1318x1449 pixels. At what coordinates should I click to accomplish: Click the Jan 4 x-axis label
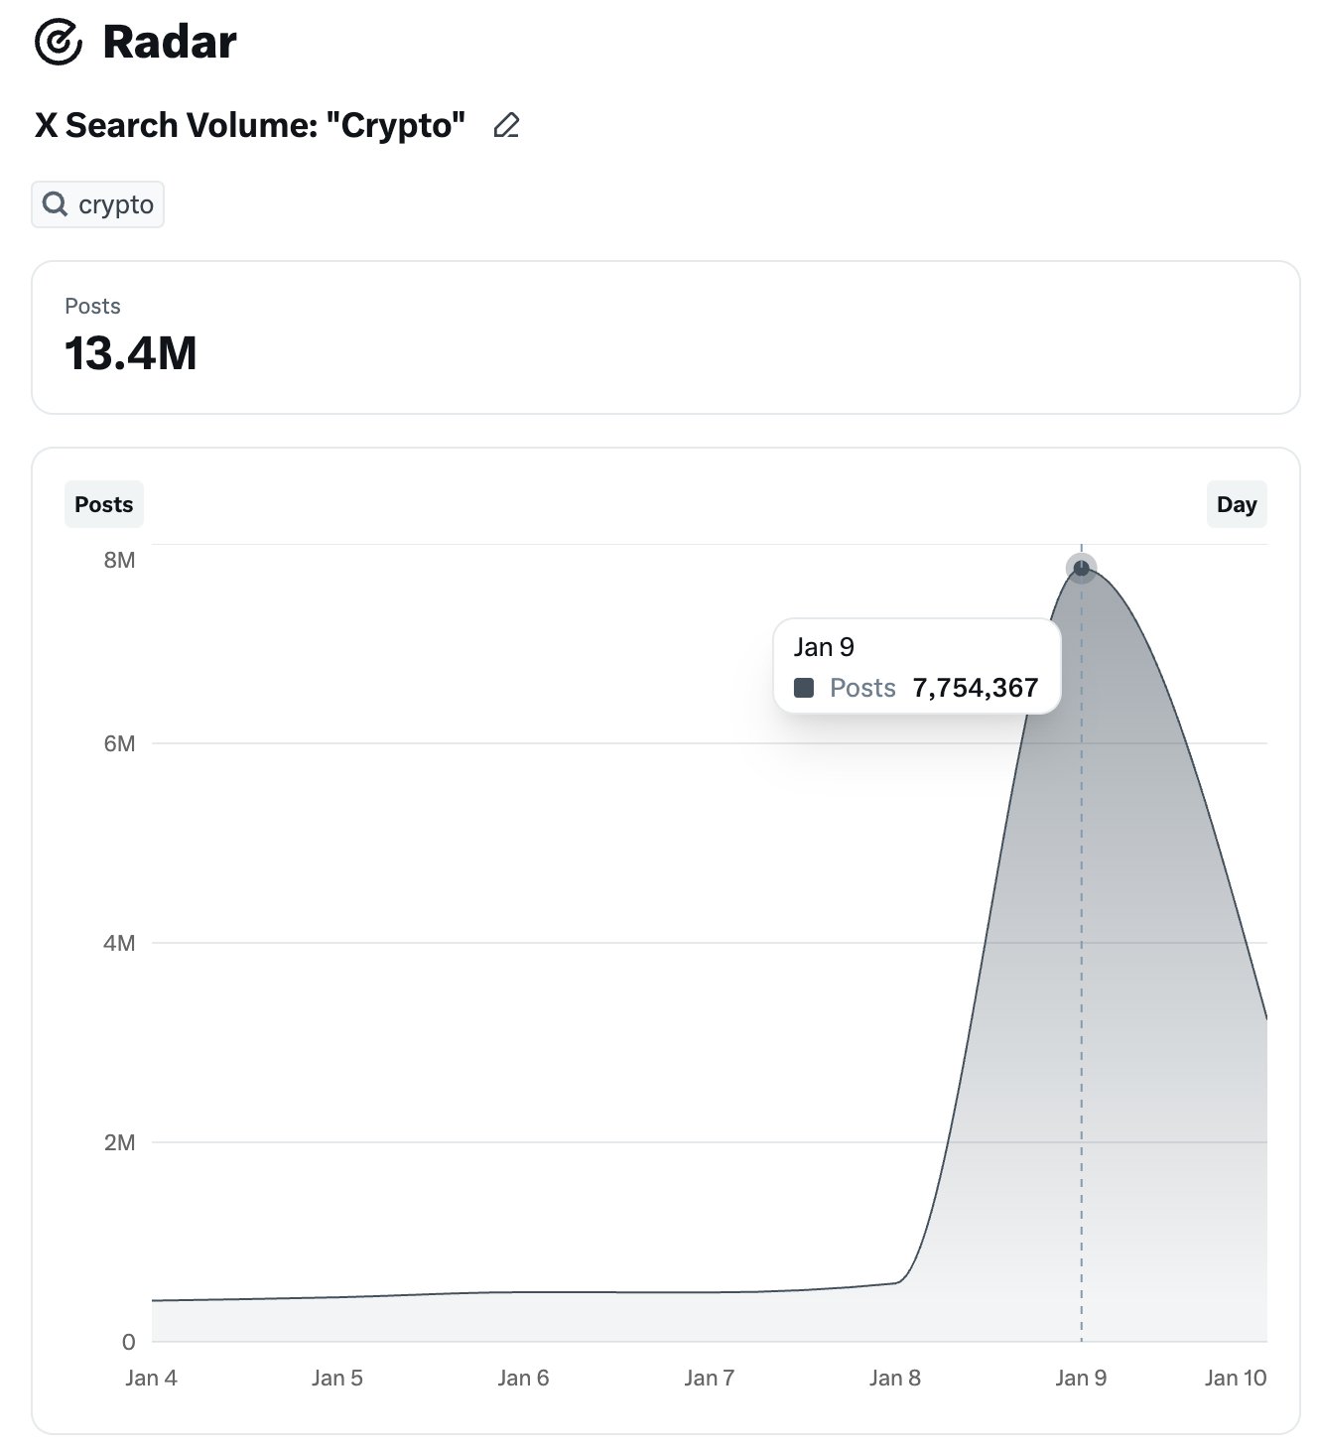[x=151, y=1378]
